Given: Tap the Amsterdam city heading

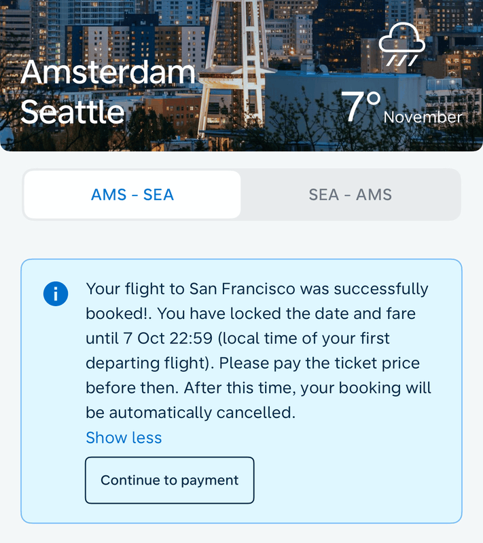Looking at the screenshot, I should [x=108, y=73].
